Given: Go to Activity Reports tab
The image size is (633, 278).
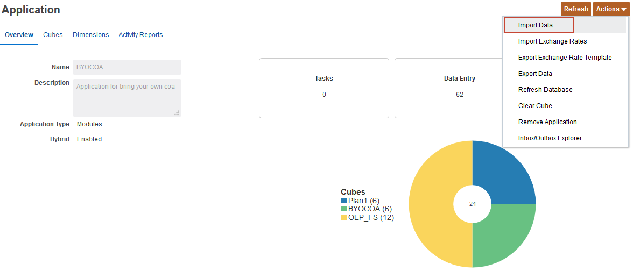Looking at the screenshot, I should click(x=140, y=35).
